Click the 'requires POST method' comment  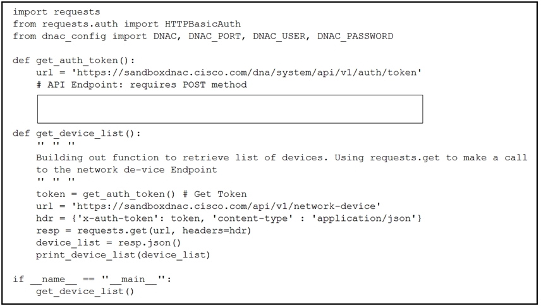(x=188, y=85)
